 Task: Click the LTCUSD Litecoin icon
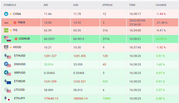(7, 90)
